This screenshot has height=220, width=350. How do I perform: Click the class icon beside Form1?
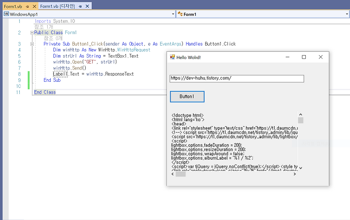(180, 14)
